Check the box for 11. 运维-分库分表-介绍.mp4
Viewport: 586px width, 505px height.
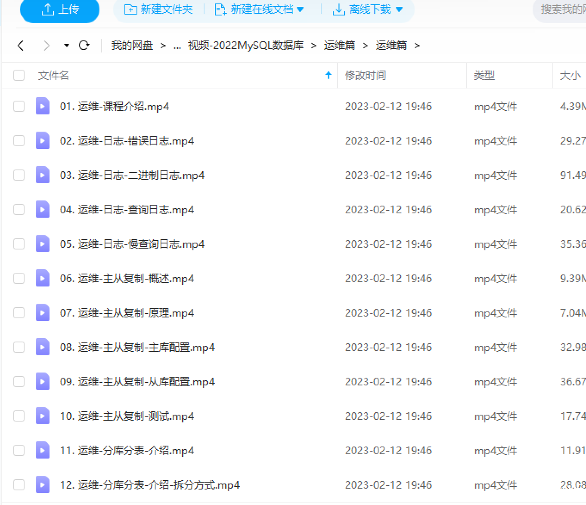point(19,450)
